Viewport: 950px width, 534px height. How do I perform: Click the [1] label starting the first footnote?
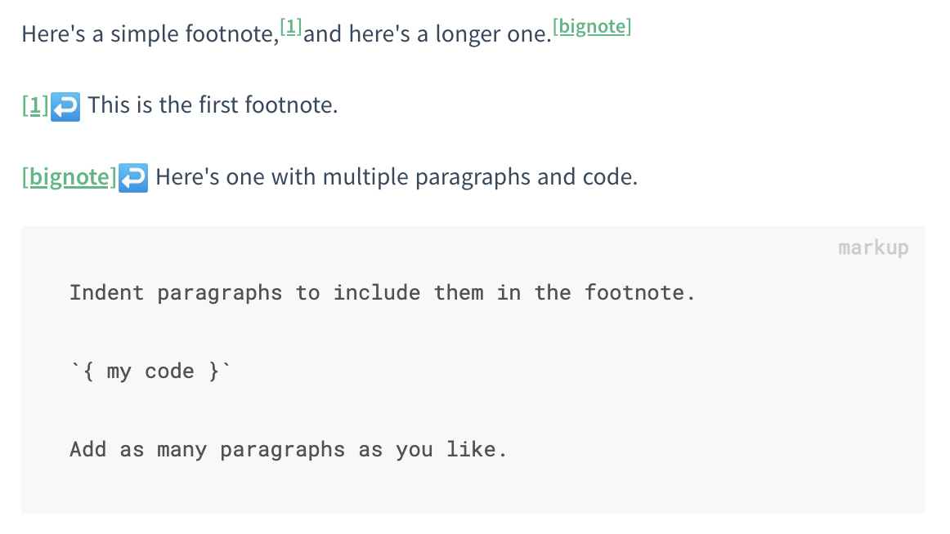point(35,106)
